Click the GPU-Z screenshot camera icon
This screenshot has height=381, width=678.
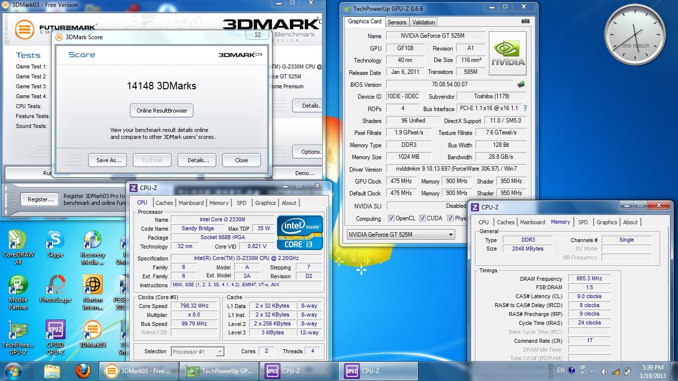point(526,21)
